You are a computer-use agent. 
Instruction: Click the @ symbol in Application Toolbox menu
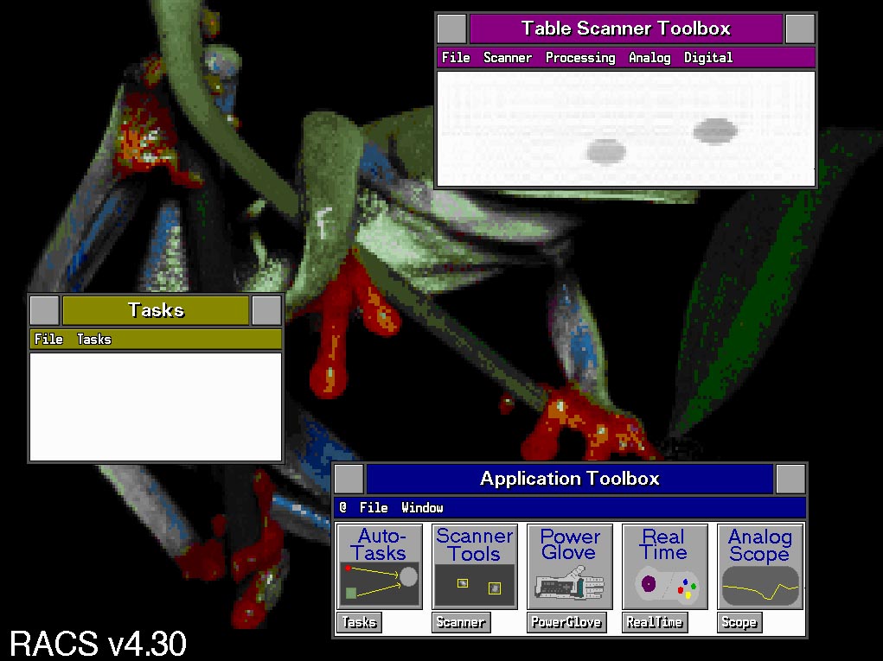coord(343,508)
